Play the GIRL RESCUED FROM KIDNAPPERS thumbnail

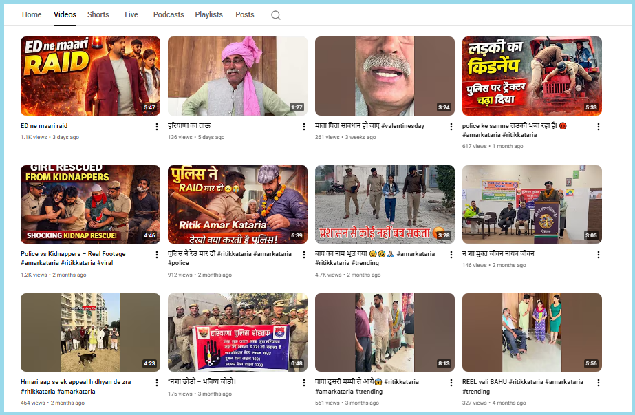(x=90, y=204)
